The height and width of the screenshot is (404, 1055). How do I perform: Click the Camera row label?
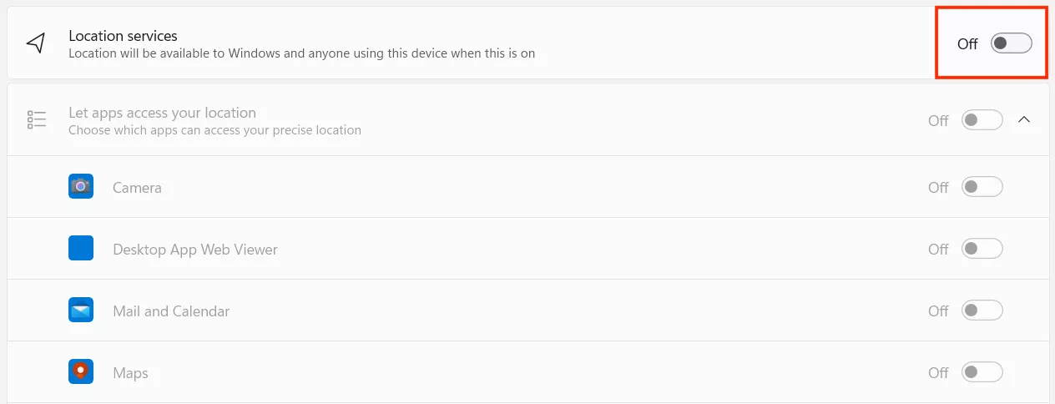pyautogui.click(x=137, y=188)
